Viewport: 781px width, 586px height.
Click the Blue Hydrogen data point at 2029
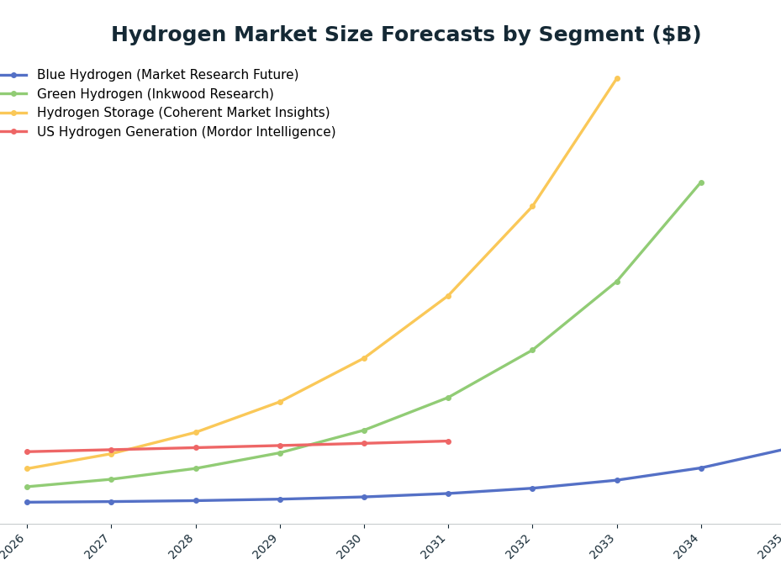pos(280,499)
